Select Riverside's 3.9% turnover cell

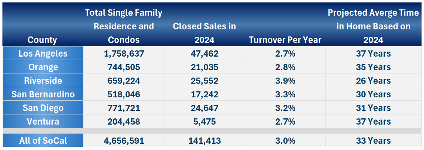(285, 80)
